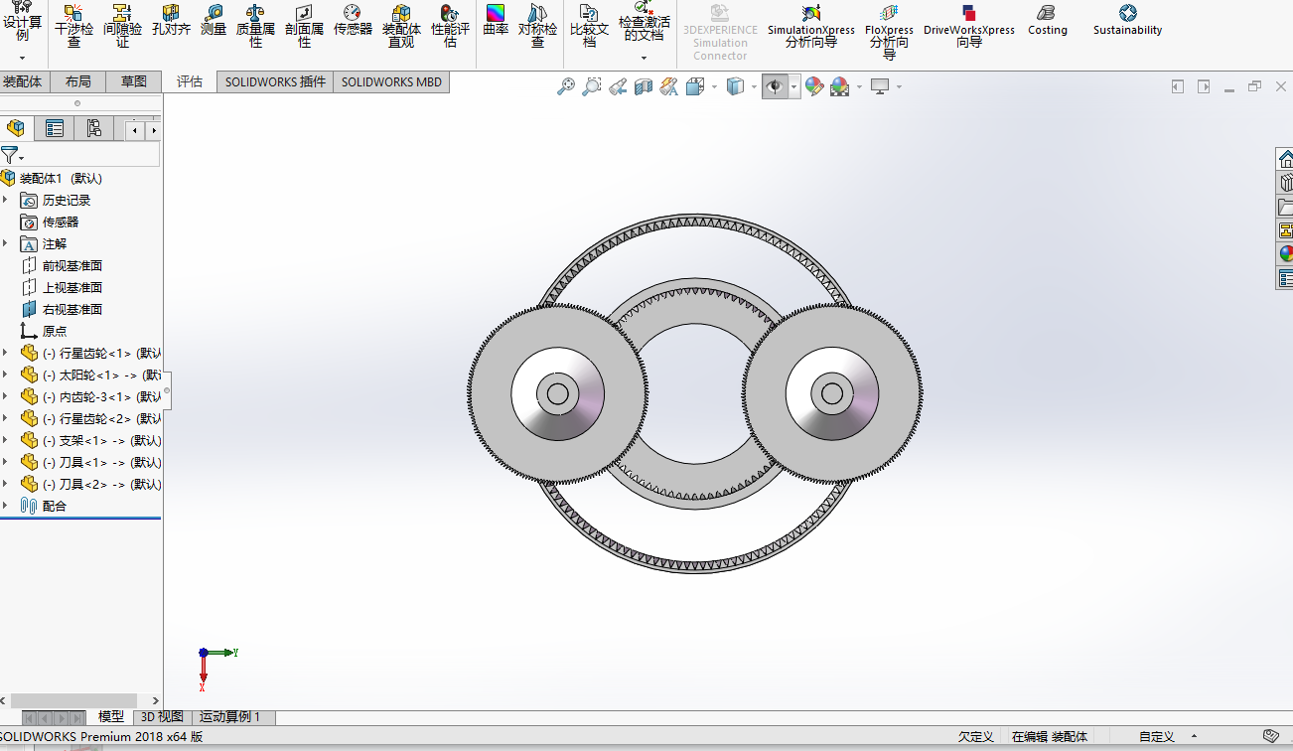1293x751 pixels.
Task: Expand the 配合 mates folder
Action: (5, 506)
